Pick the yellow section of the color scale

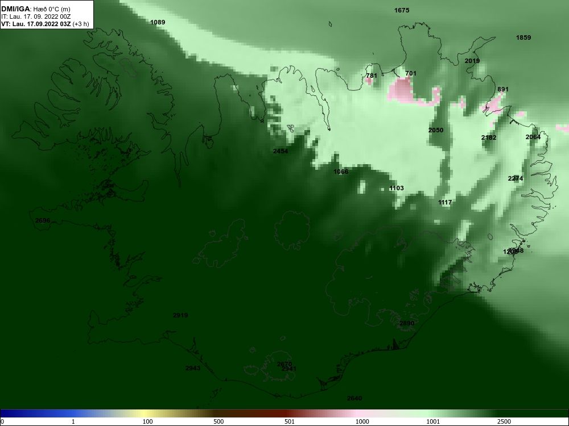click(145, 414)
